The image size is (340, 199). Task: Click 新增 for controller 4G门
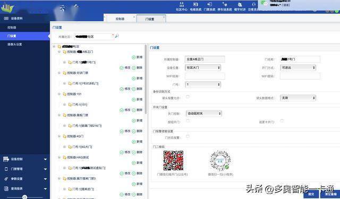(137, 142)
